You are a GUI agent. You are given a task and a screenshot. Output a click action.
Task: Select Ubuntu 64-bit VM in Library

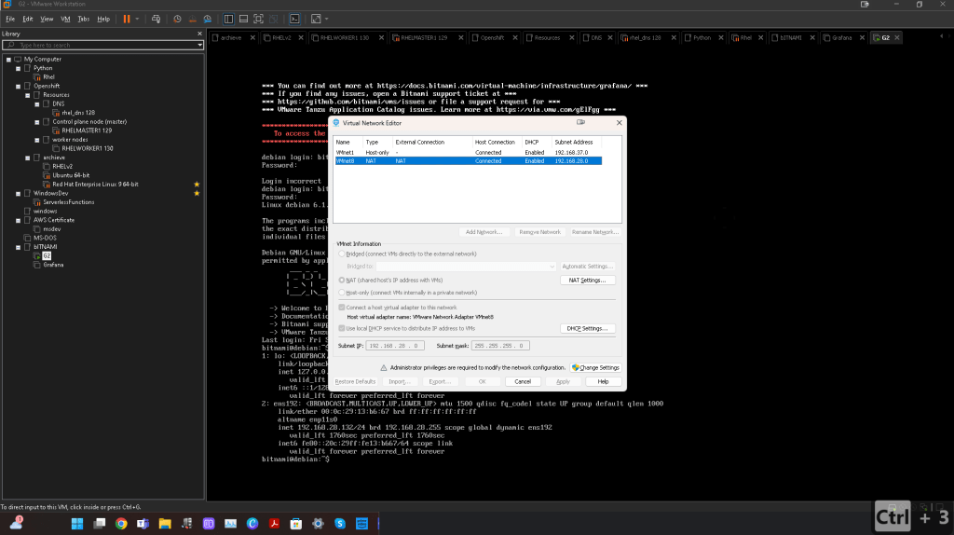(71, 175)
